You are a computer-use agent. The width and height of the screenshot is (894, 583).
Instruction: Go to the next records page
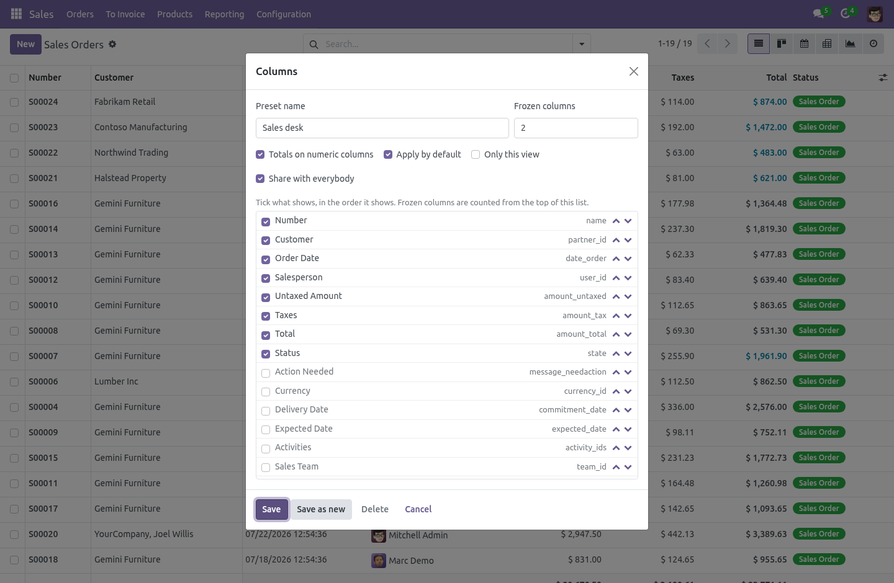tap(728, 43)
